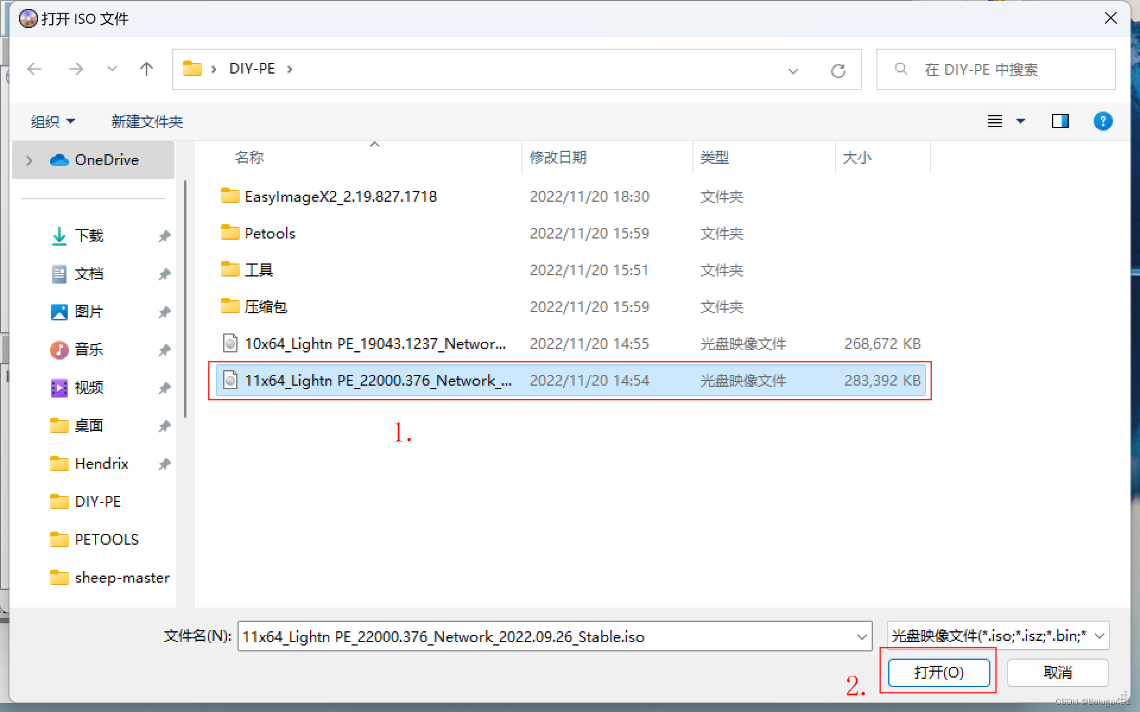1140x712 pixels.
Task: Click the DIY-PE breadcrumb item
Action: [x=251, y=68]
